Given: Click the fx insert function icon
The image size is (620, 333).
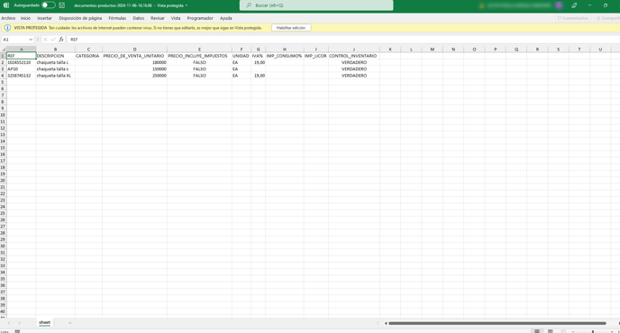Looking at the screenshot, I should (61, 40).
